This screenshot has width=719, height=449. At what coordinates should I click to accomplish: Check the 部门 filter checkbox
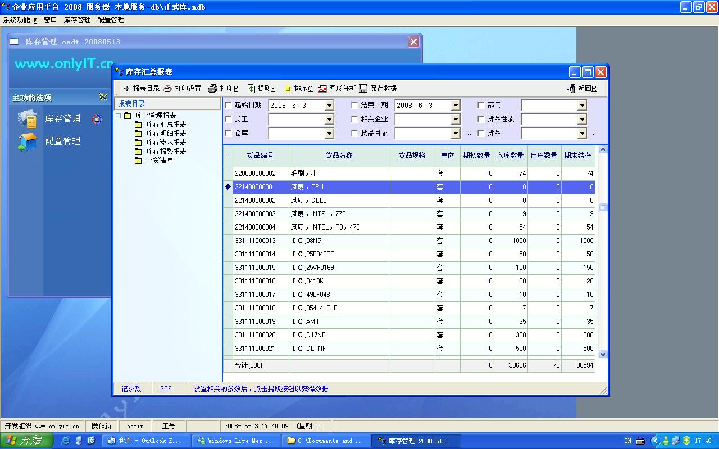pos(481,105)
